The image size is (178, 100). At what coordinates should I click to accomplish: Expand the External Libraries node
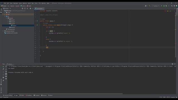[3, 31]
